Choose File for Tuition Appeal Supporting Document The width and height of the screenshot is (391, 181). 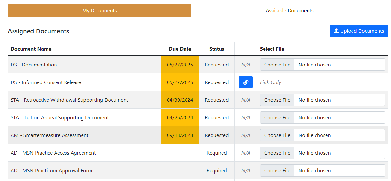[x=277, y=118]
